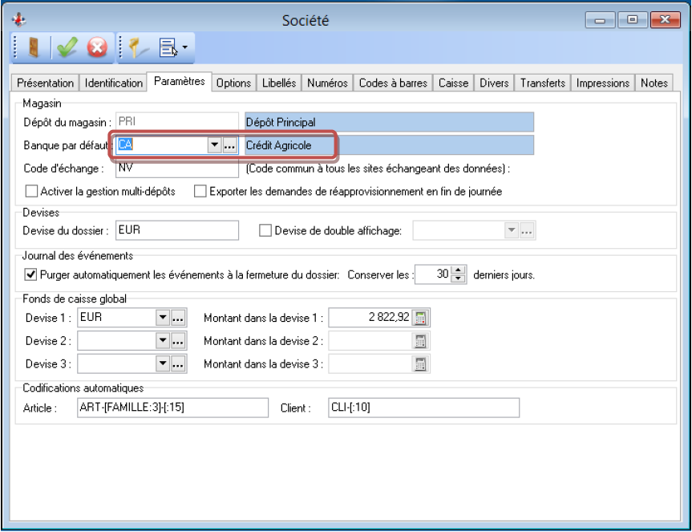Expand the Banque par défaut dropdown

(x=214, y=145)
